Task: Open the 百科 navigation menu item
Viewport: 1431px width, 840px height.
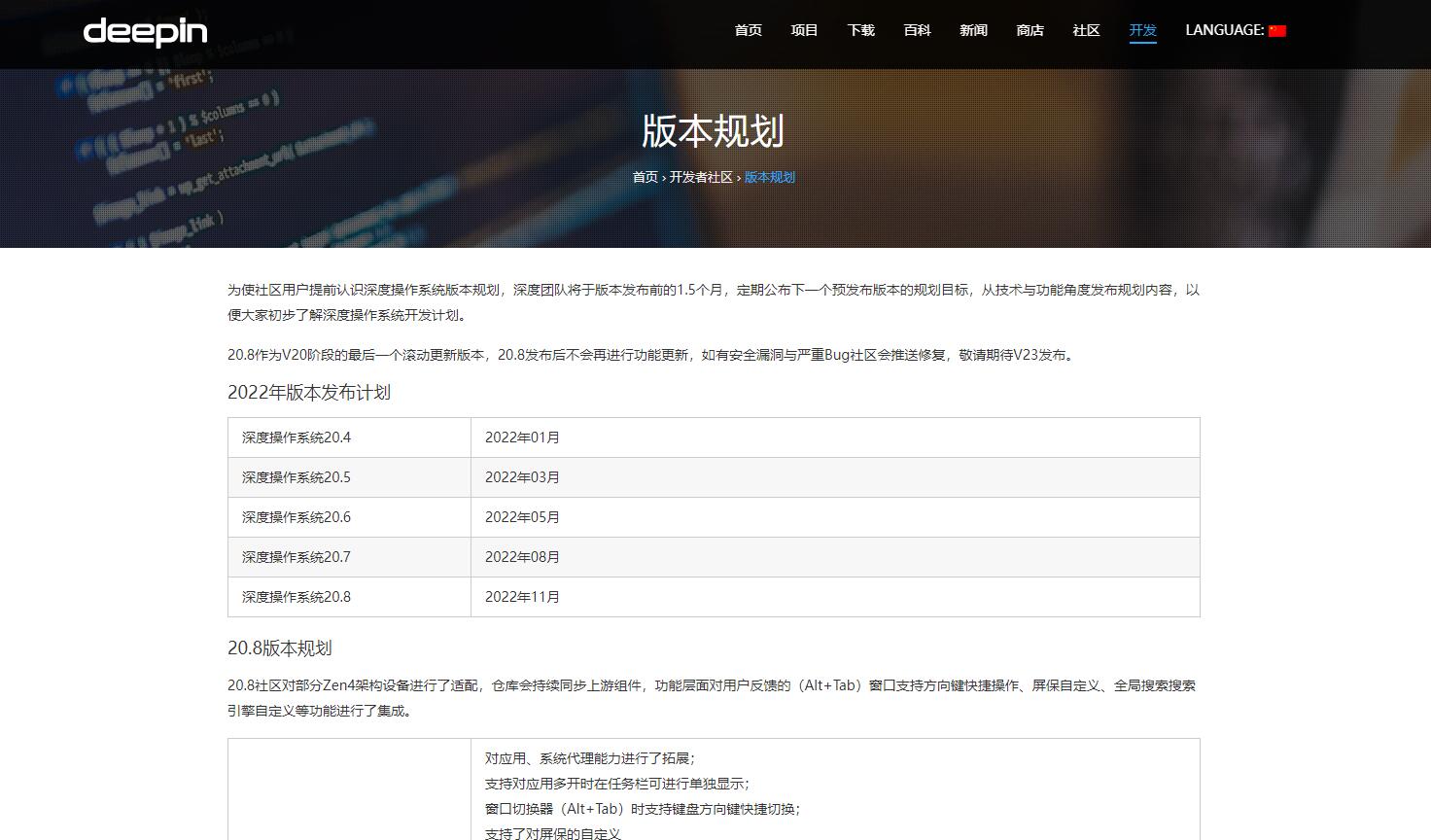Action: [917, 30]
